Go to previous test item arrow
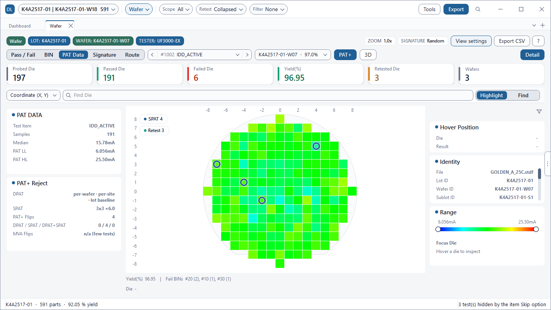The height and width of the screenshot is (310, 551). [x=152, y=55]
